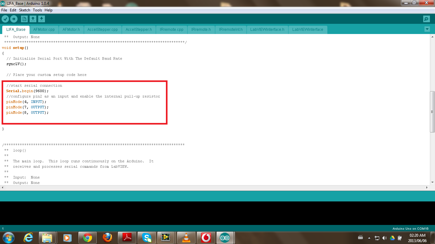Switch to the IRremote.h tab

pyautogui.click(x=201, y=30)
